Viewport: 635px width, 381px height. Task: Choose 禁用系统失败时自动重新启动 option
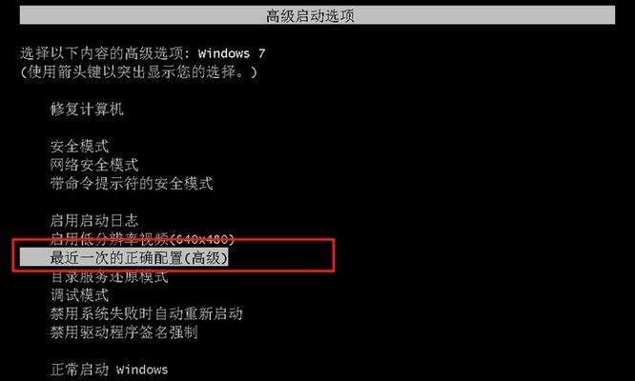[147, 314]
